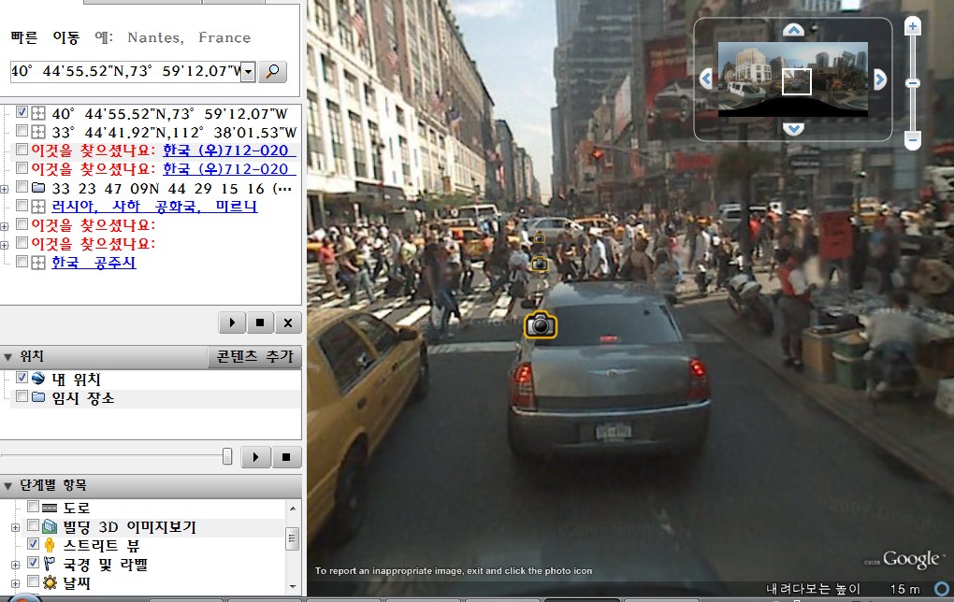Open the search coordinates dropdown arrow
954x602 pixels.
point(248,72)
